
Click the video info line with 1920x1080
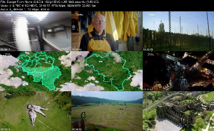[x=48, y=6]
